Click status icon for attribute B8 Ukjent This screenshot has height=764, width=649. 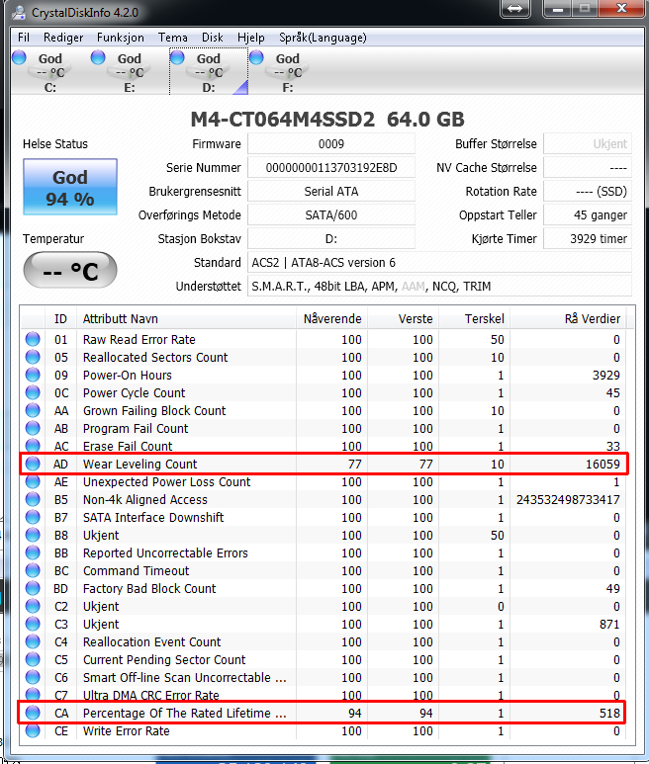(x=33, y=535)
